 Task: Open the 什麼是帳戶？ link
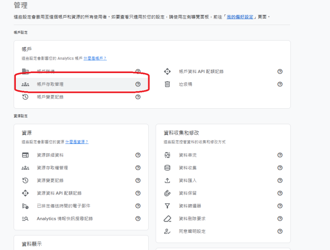tap(95, 59)
